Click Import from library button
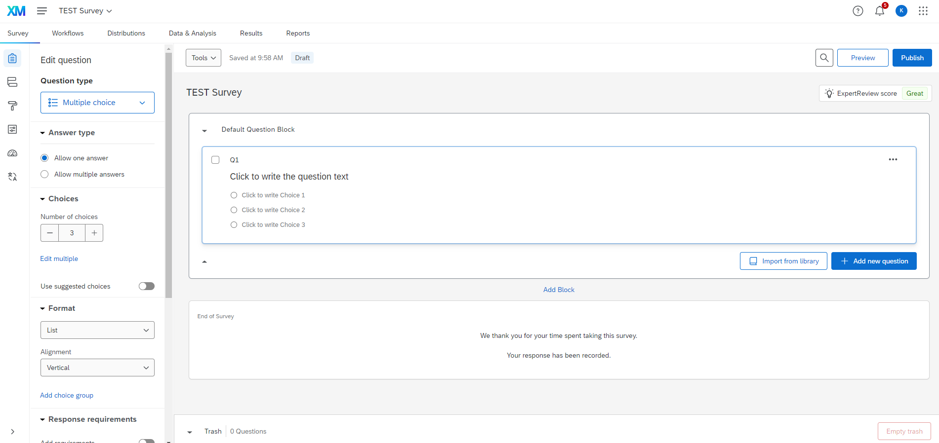Viewport: 939px width, 443px height. coord(783,261)
